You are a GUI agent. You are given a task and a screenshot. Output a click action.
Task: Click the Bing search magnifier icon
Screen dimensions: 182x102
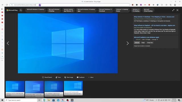tap(21, 10)
